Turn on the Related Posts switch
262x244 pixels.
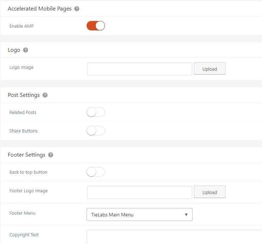pos(96,112)
